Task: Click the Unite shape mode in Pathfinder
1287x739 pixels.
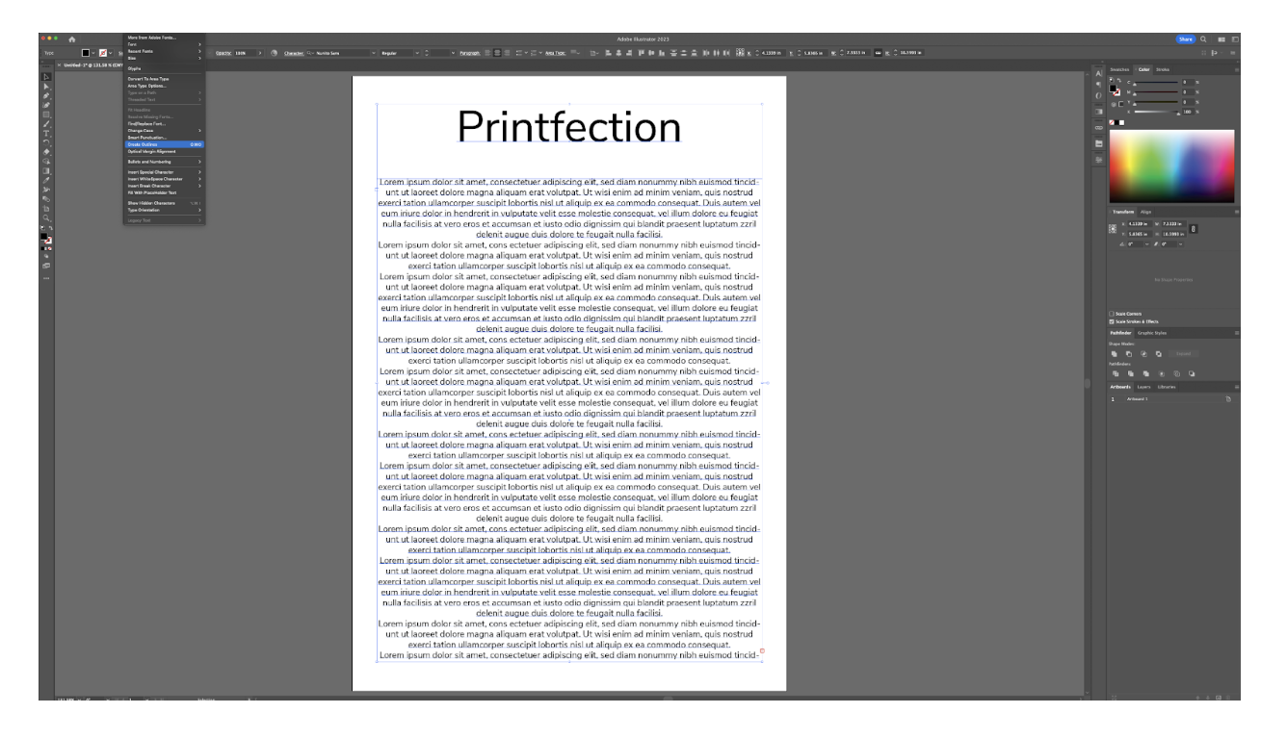Action: coord(1114,353)
